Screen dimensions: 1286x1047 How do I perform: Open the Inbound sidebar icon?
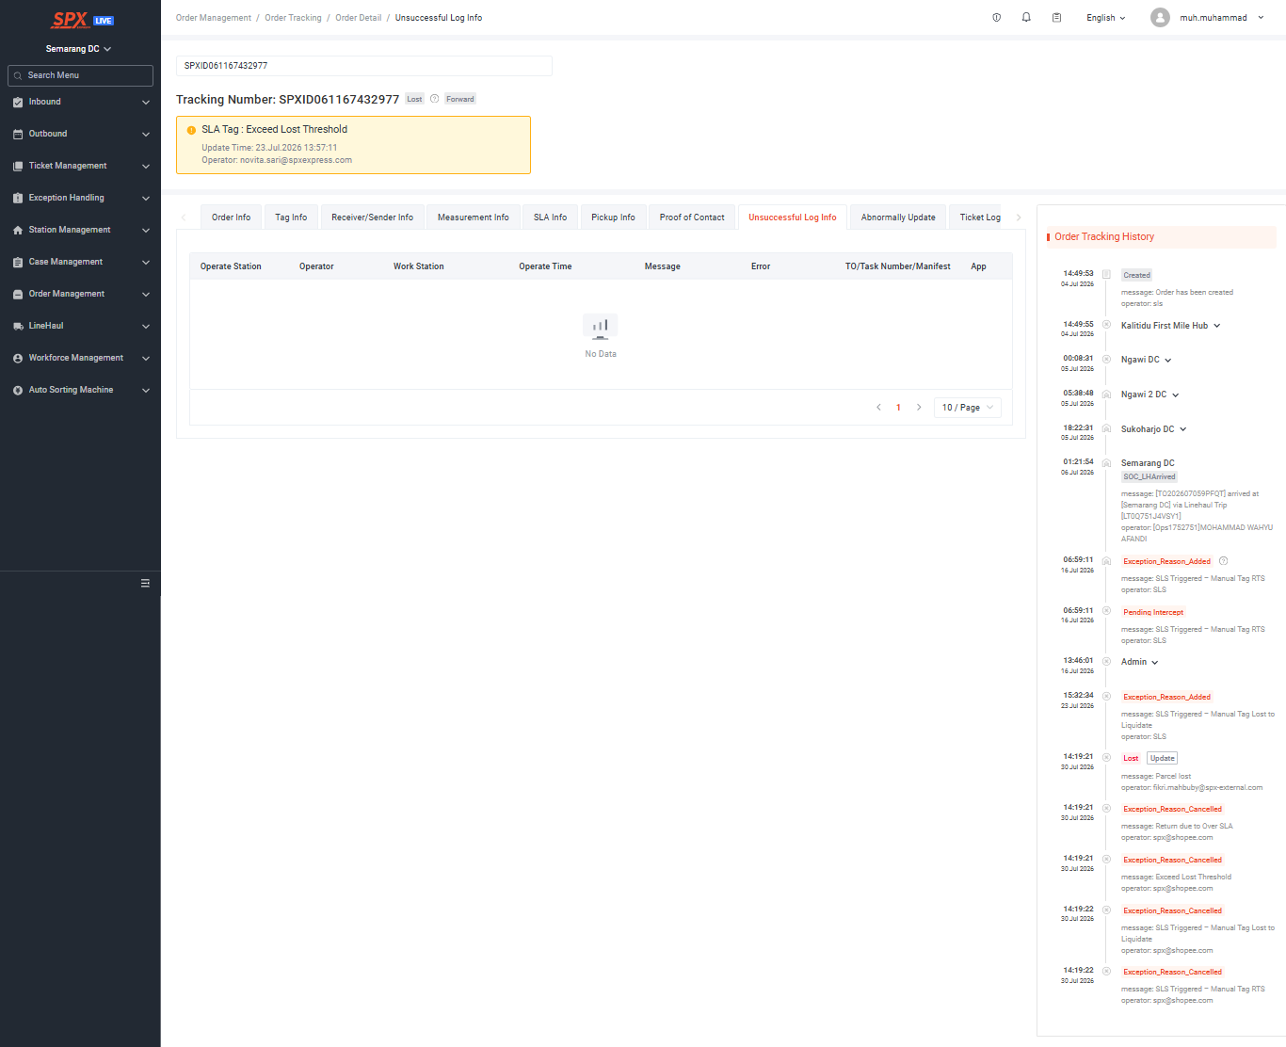tap(18, 102)
